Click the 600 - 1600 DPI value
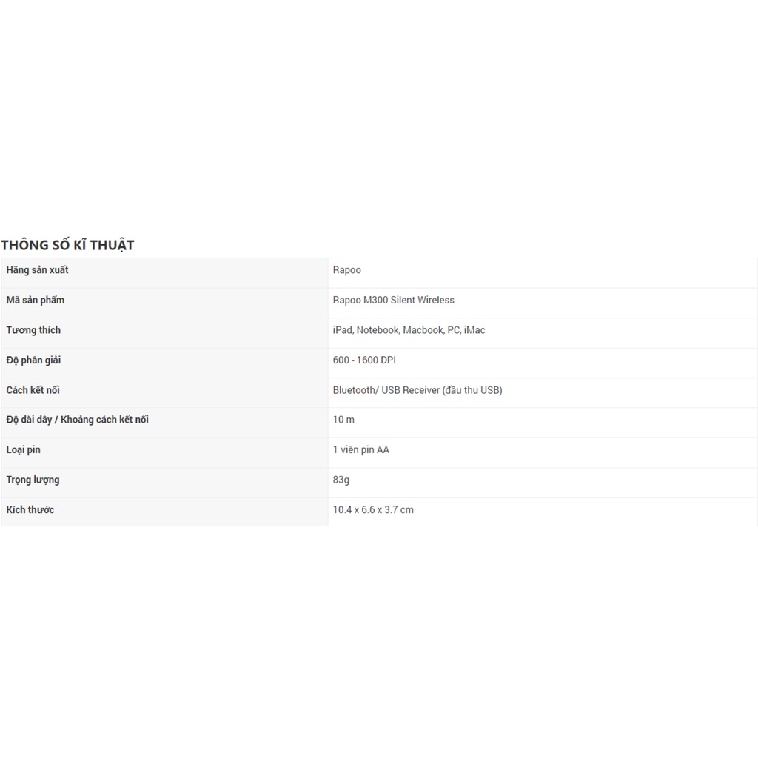Screen dimensions: 758x758 pyautogui.click(x=364, y=360)
